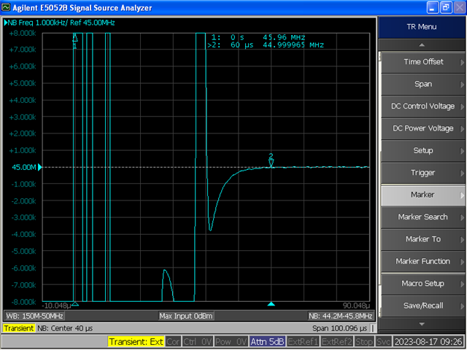Open DC Power Voltage softkey

click(423, 129)
